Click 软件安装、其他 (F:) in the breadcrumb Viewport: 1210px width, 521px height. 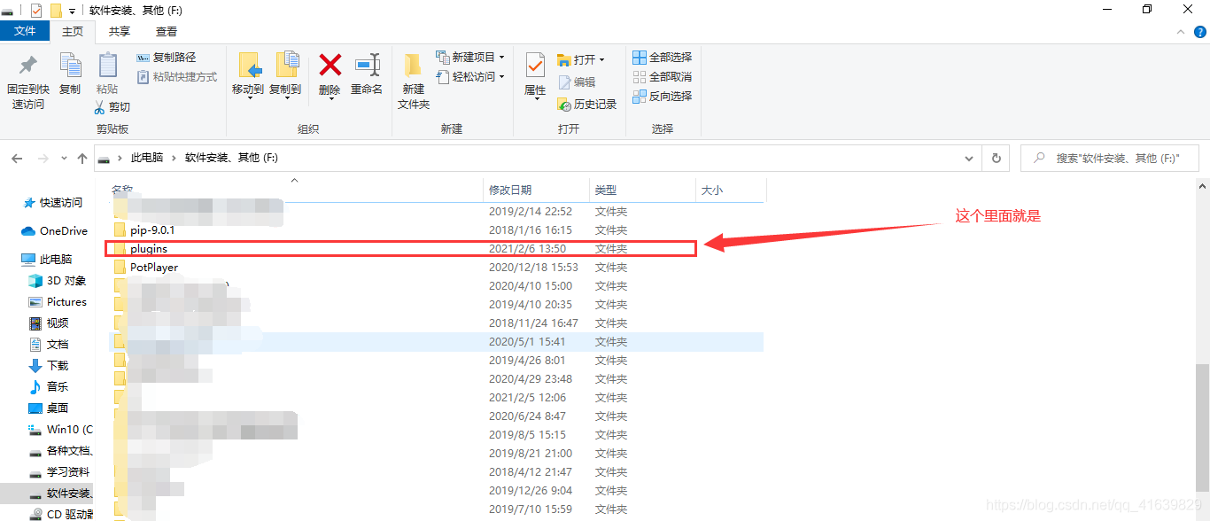[x=231, y=158]
